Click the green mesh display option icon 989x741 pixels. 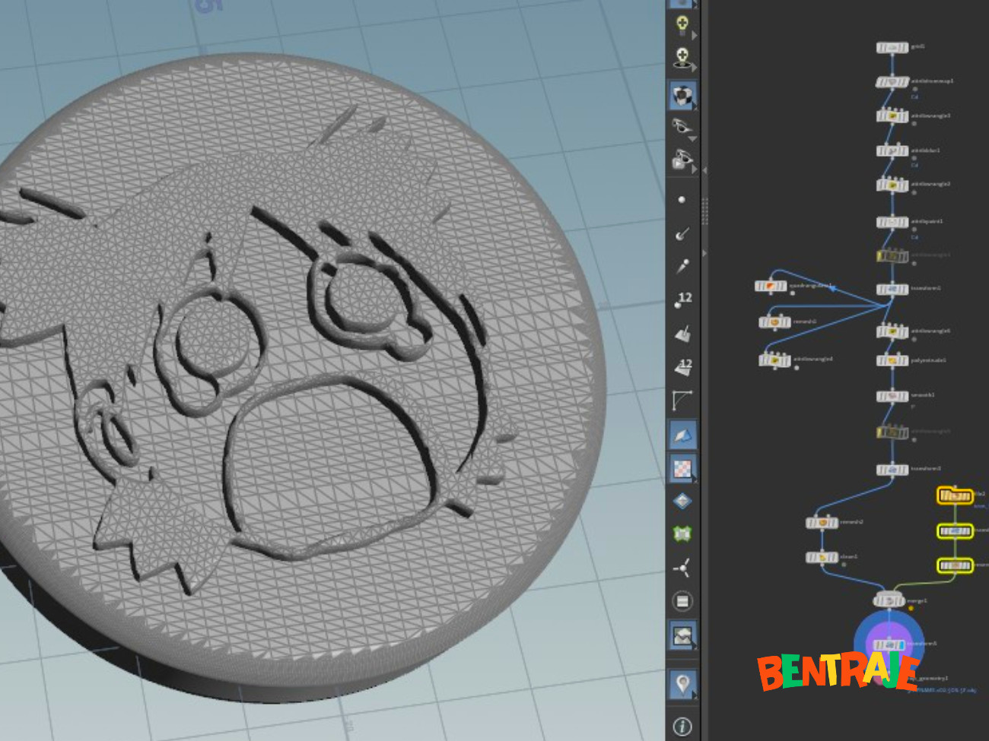point(682,534)
